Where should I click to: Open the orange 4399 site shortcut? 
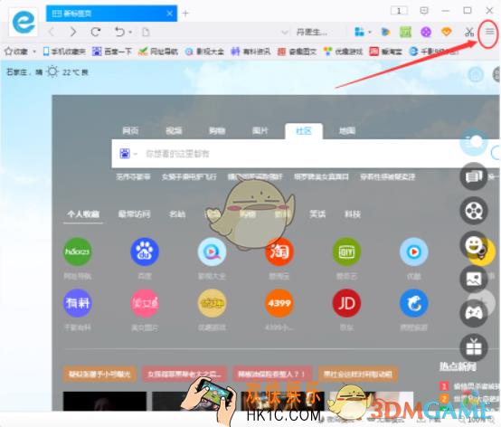[x=279, y=303]
